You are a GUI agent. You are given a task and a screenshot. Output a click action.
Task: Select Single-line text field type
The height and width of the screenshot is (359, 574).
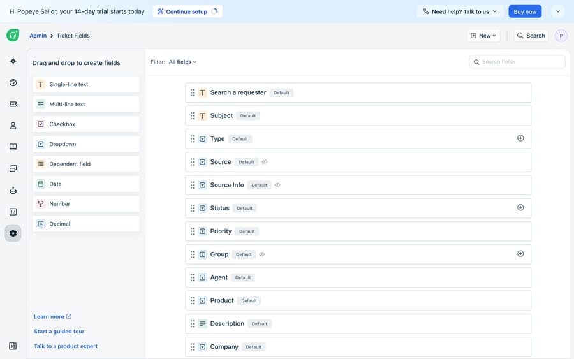coord(86,84)
